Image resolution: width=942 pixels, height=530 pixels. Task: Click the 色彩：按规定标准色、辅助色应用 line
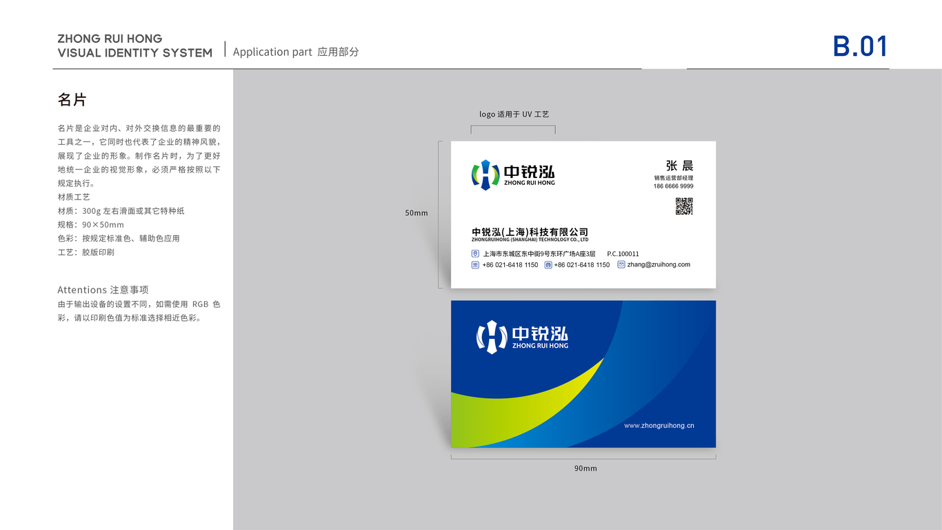click(x=119, y=239)
